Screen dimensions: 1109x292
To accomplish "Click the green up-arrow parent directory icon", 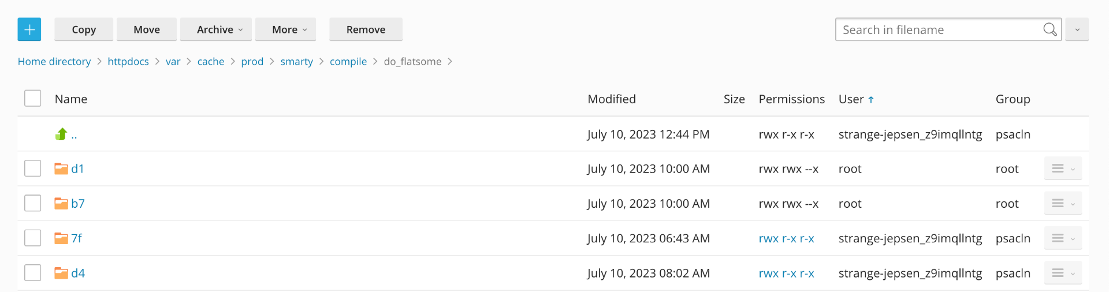I will coord(61,134).
